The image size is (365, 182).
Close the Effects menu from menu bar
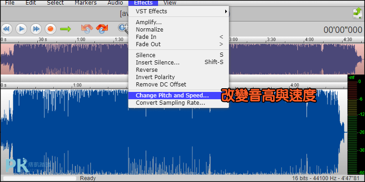tap(143, 3)
